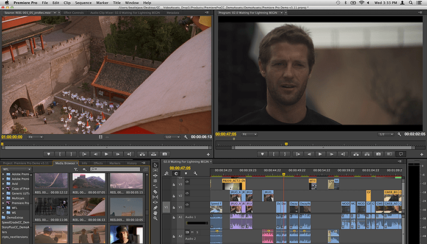Select the Razor tool in the tools panel
This screenshot has height=244, width=427.
pyautogui.click(x=156, y=192)
